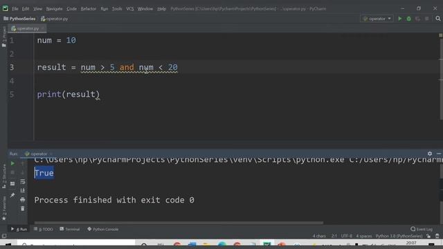Click the 'and' keyword on line 3

tap(127, 67)
